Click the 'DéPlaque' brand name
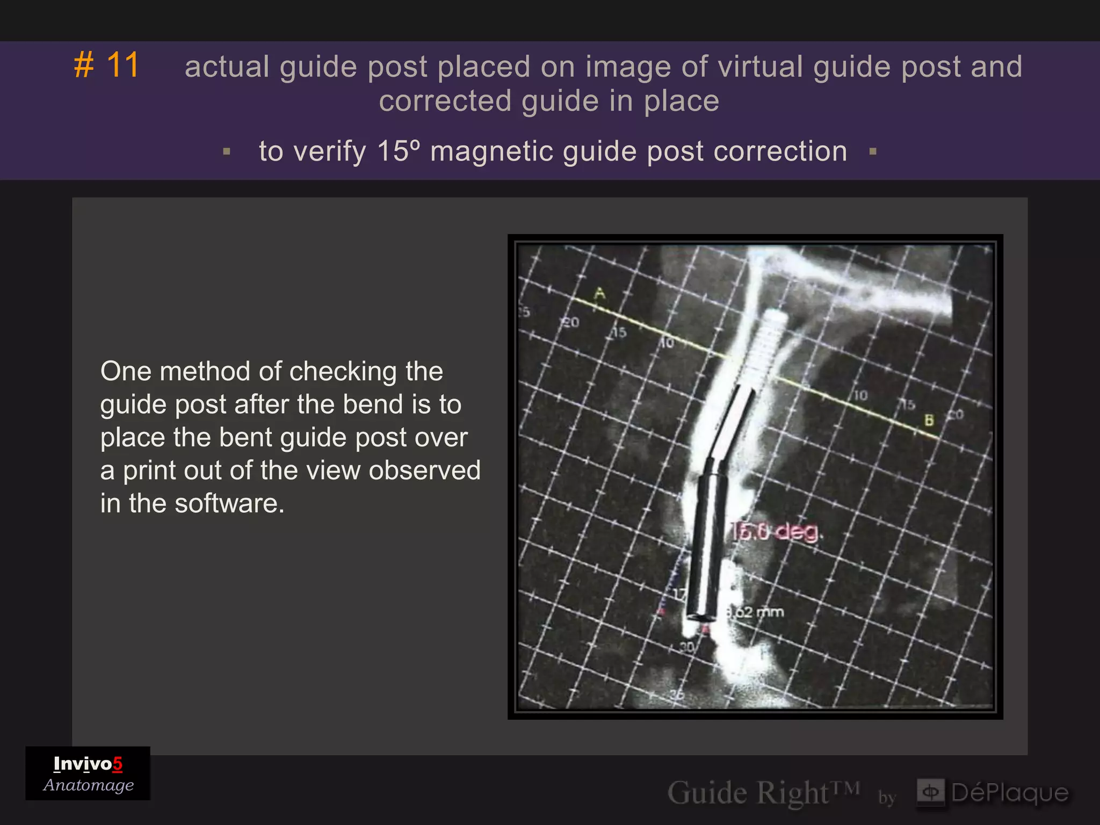 point(1010,792)
